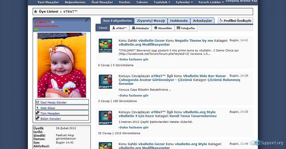Screen dimensions: 286x149
Task: Switch to Hakkımda tab
Action: (179, 21)
